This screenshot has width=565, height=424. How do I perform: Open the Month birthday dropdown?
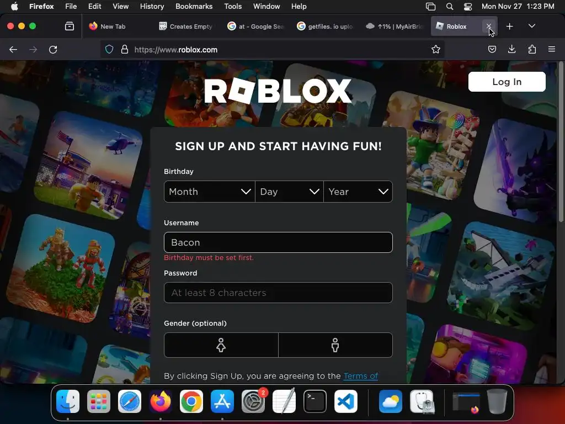pos(210,192)
